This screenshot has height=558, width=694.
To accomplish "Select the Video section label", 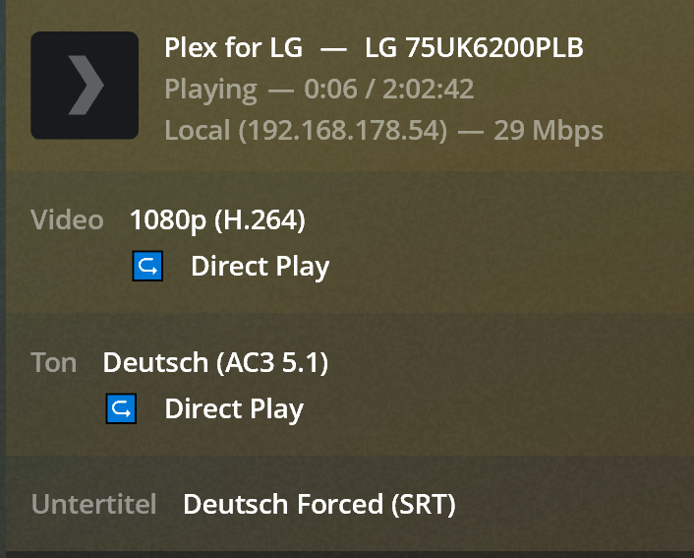I will click(67, 220).
